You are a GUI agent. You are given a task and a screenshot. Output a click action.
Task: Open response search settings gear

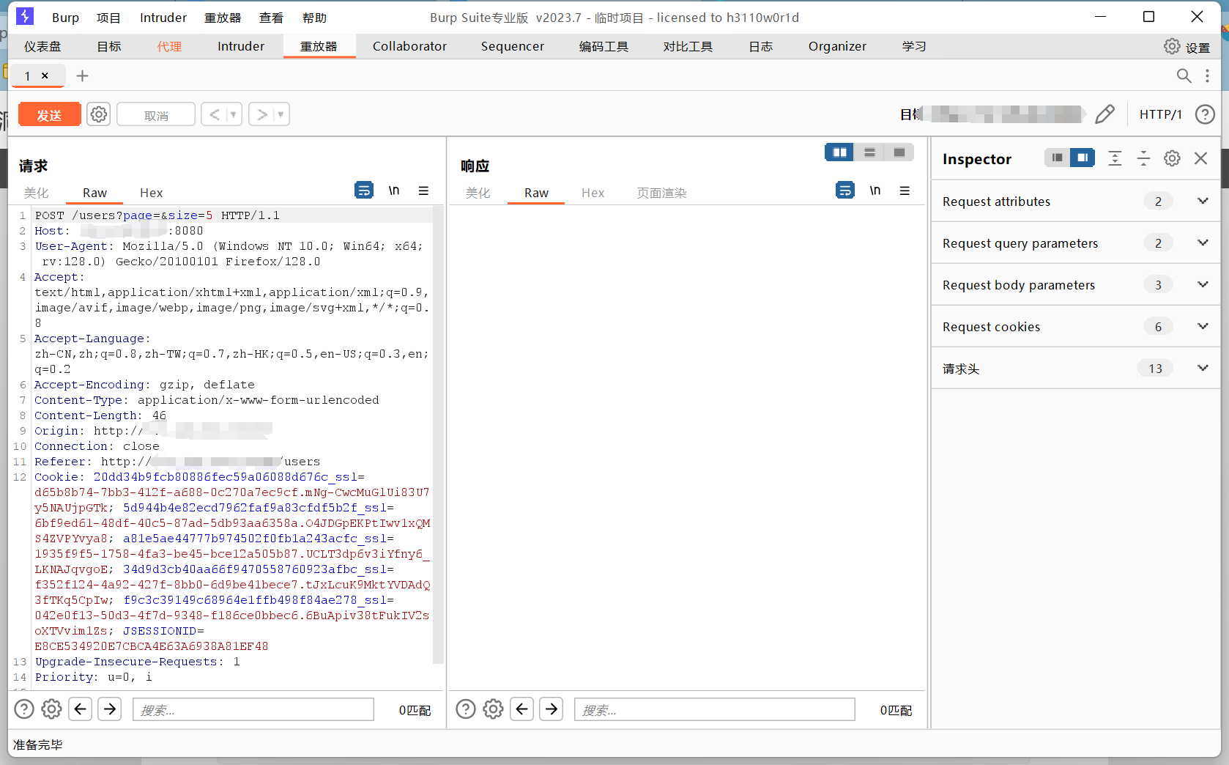pos(493,709)
